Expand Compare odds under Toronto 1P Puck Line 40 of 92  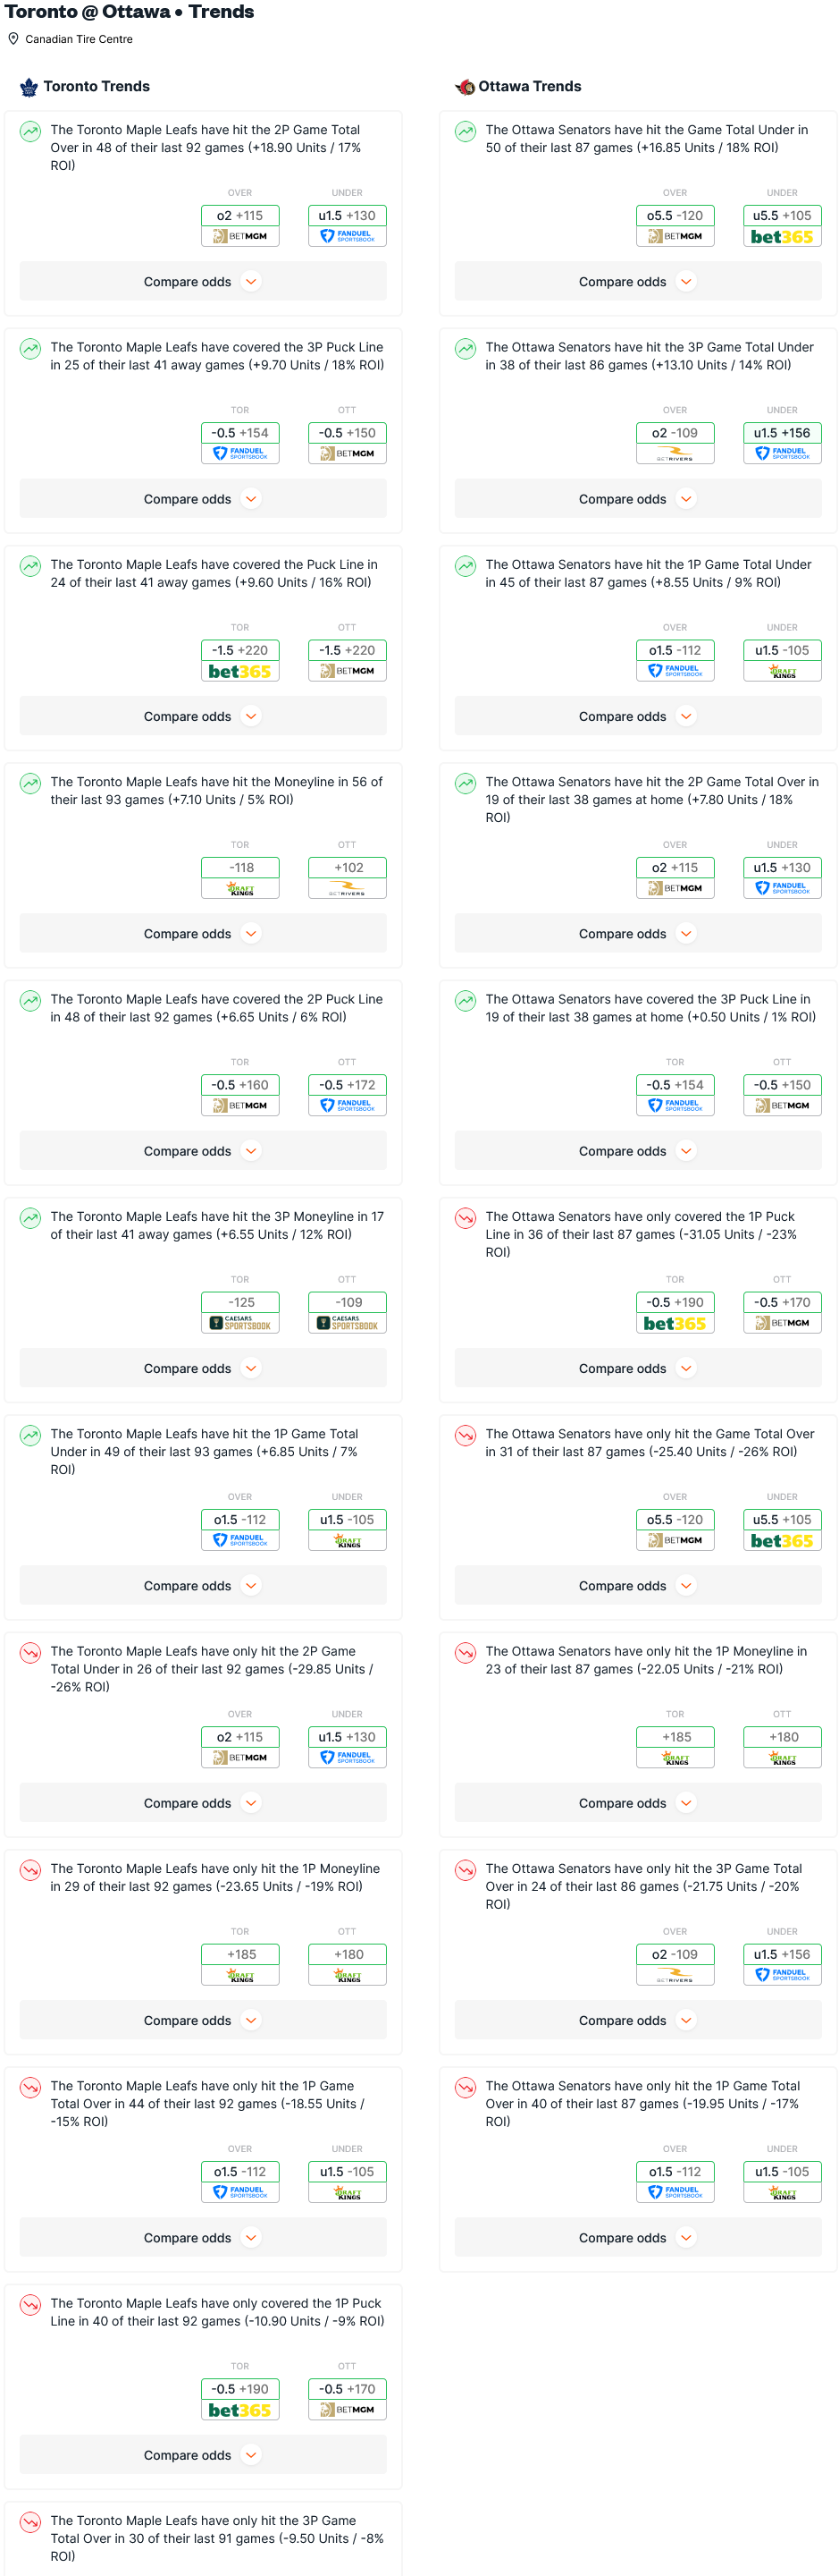tap(203, 2455)
